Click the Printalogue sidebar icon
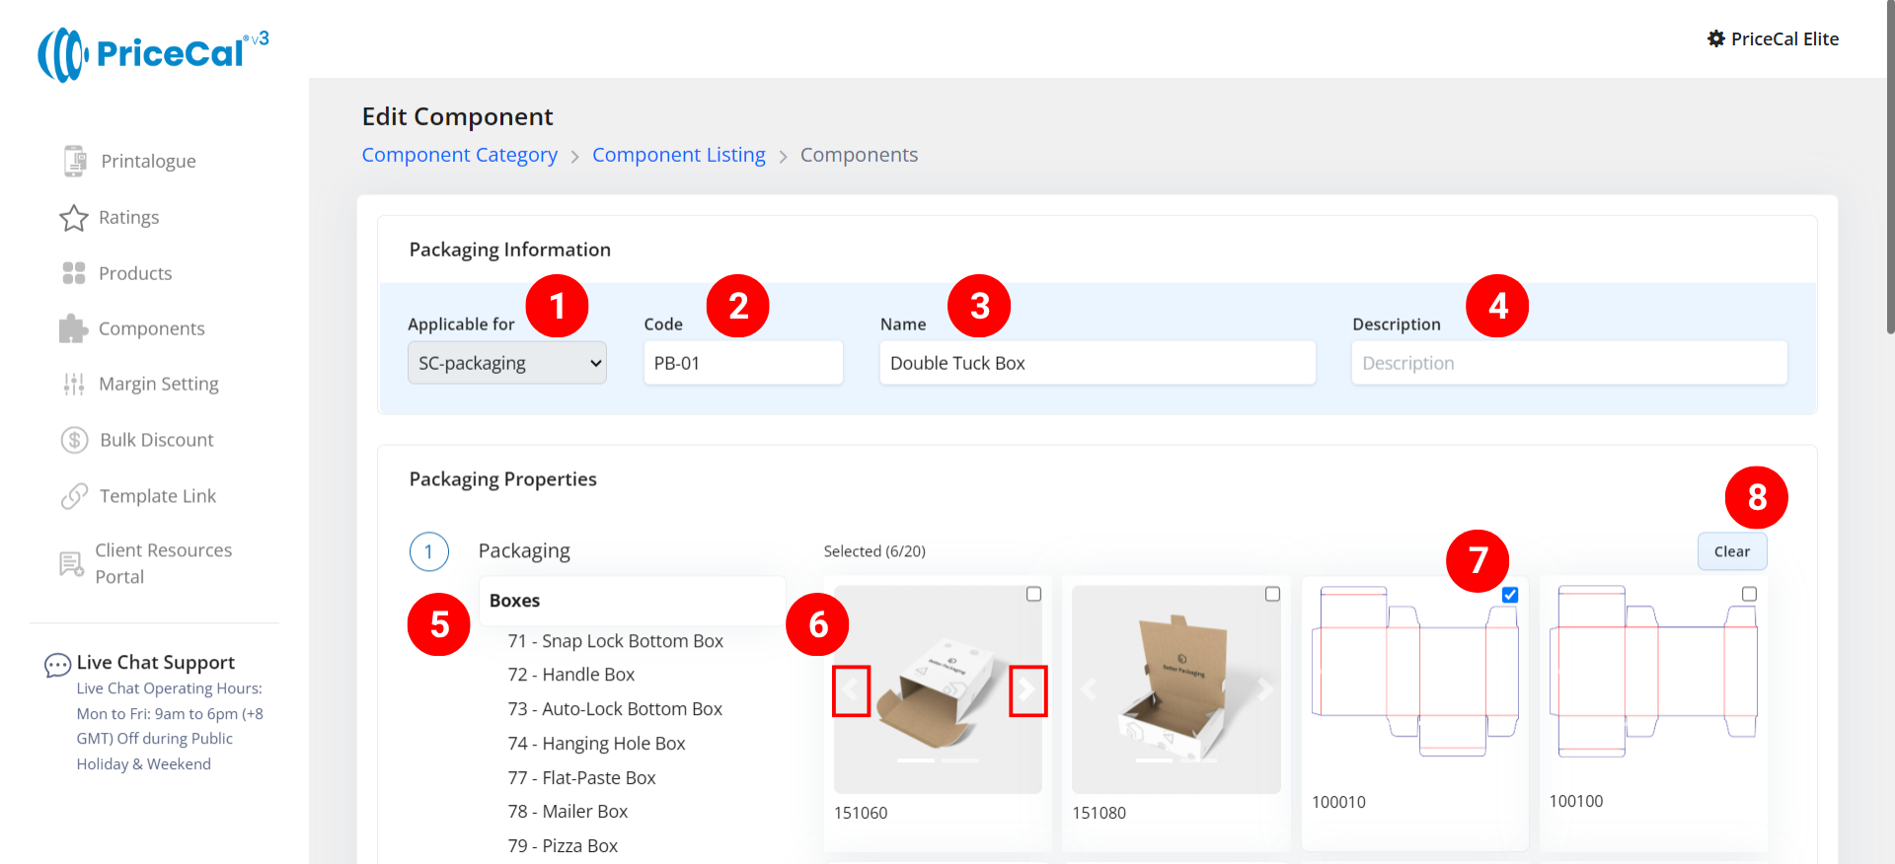The image size is (1895, 864). (x=74, y=161)
